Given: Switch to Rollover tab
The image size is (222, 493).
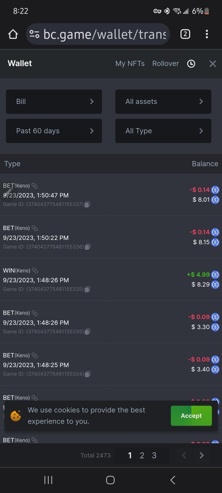Looking at the screenshot, I should pos(165,64).
